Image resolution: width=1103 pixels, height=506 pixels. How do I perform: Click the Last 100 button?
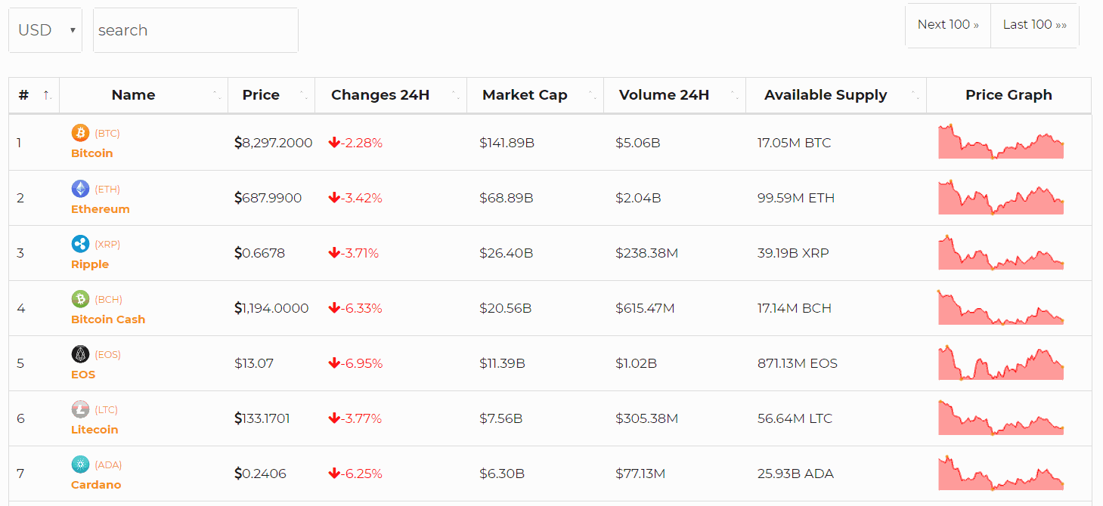1034,24
